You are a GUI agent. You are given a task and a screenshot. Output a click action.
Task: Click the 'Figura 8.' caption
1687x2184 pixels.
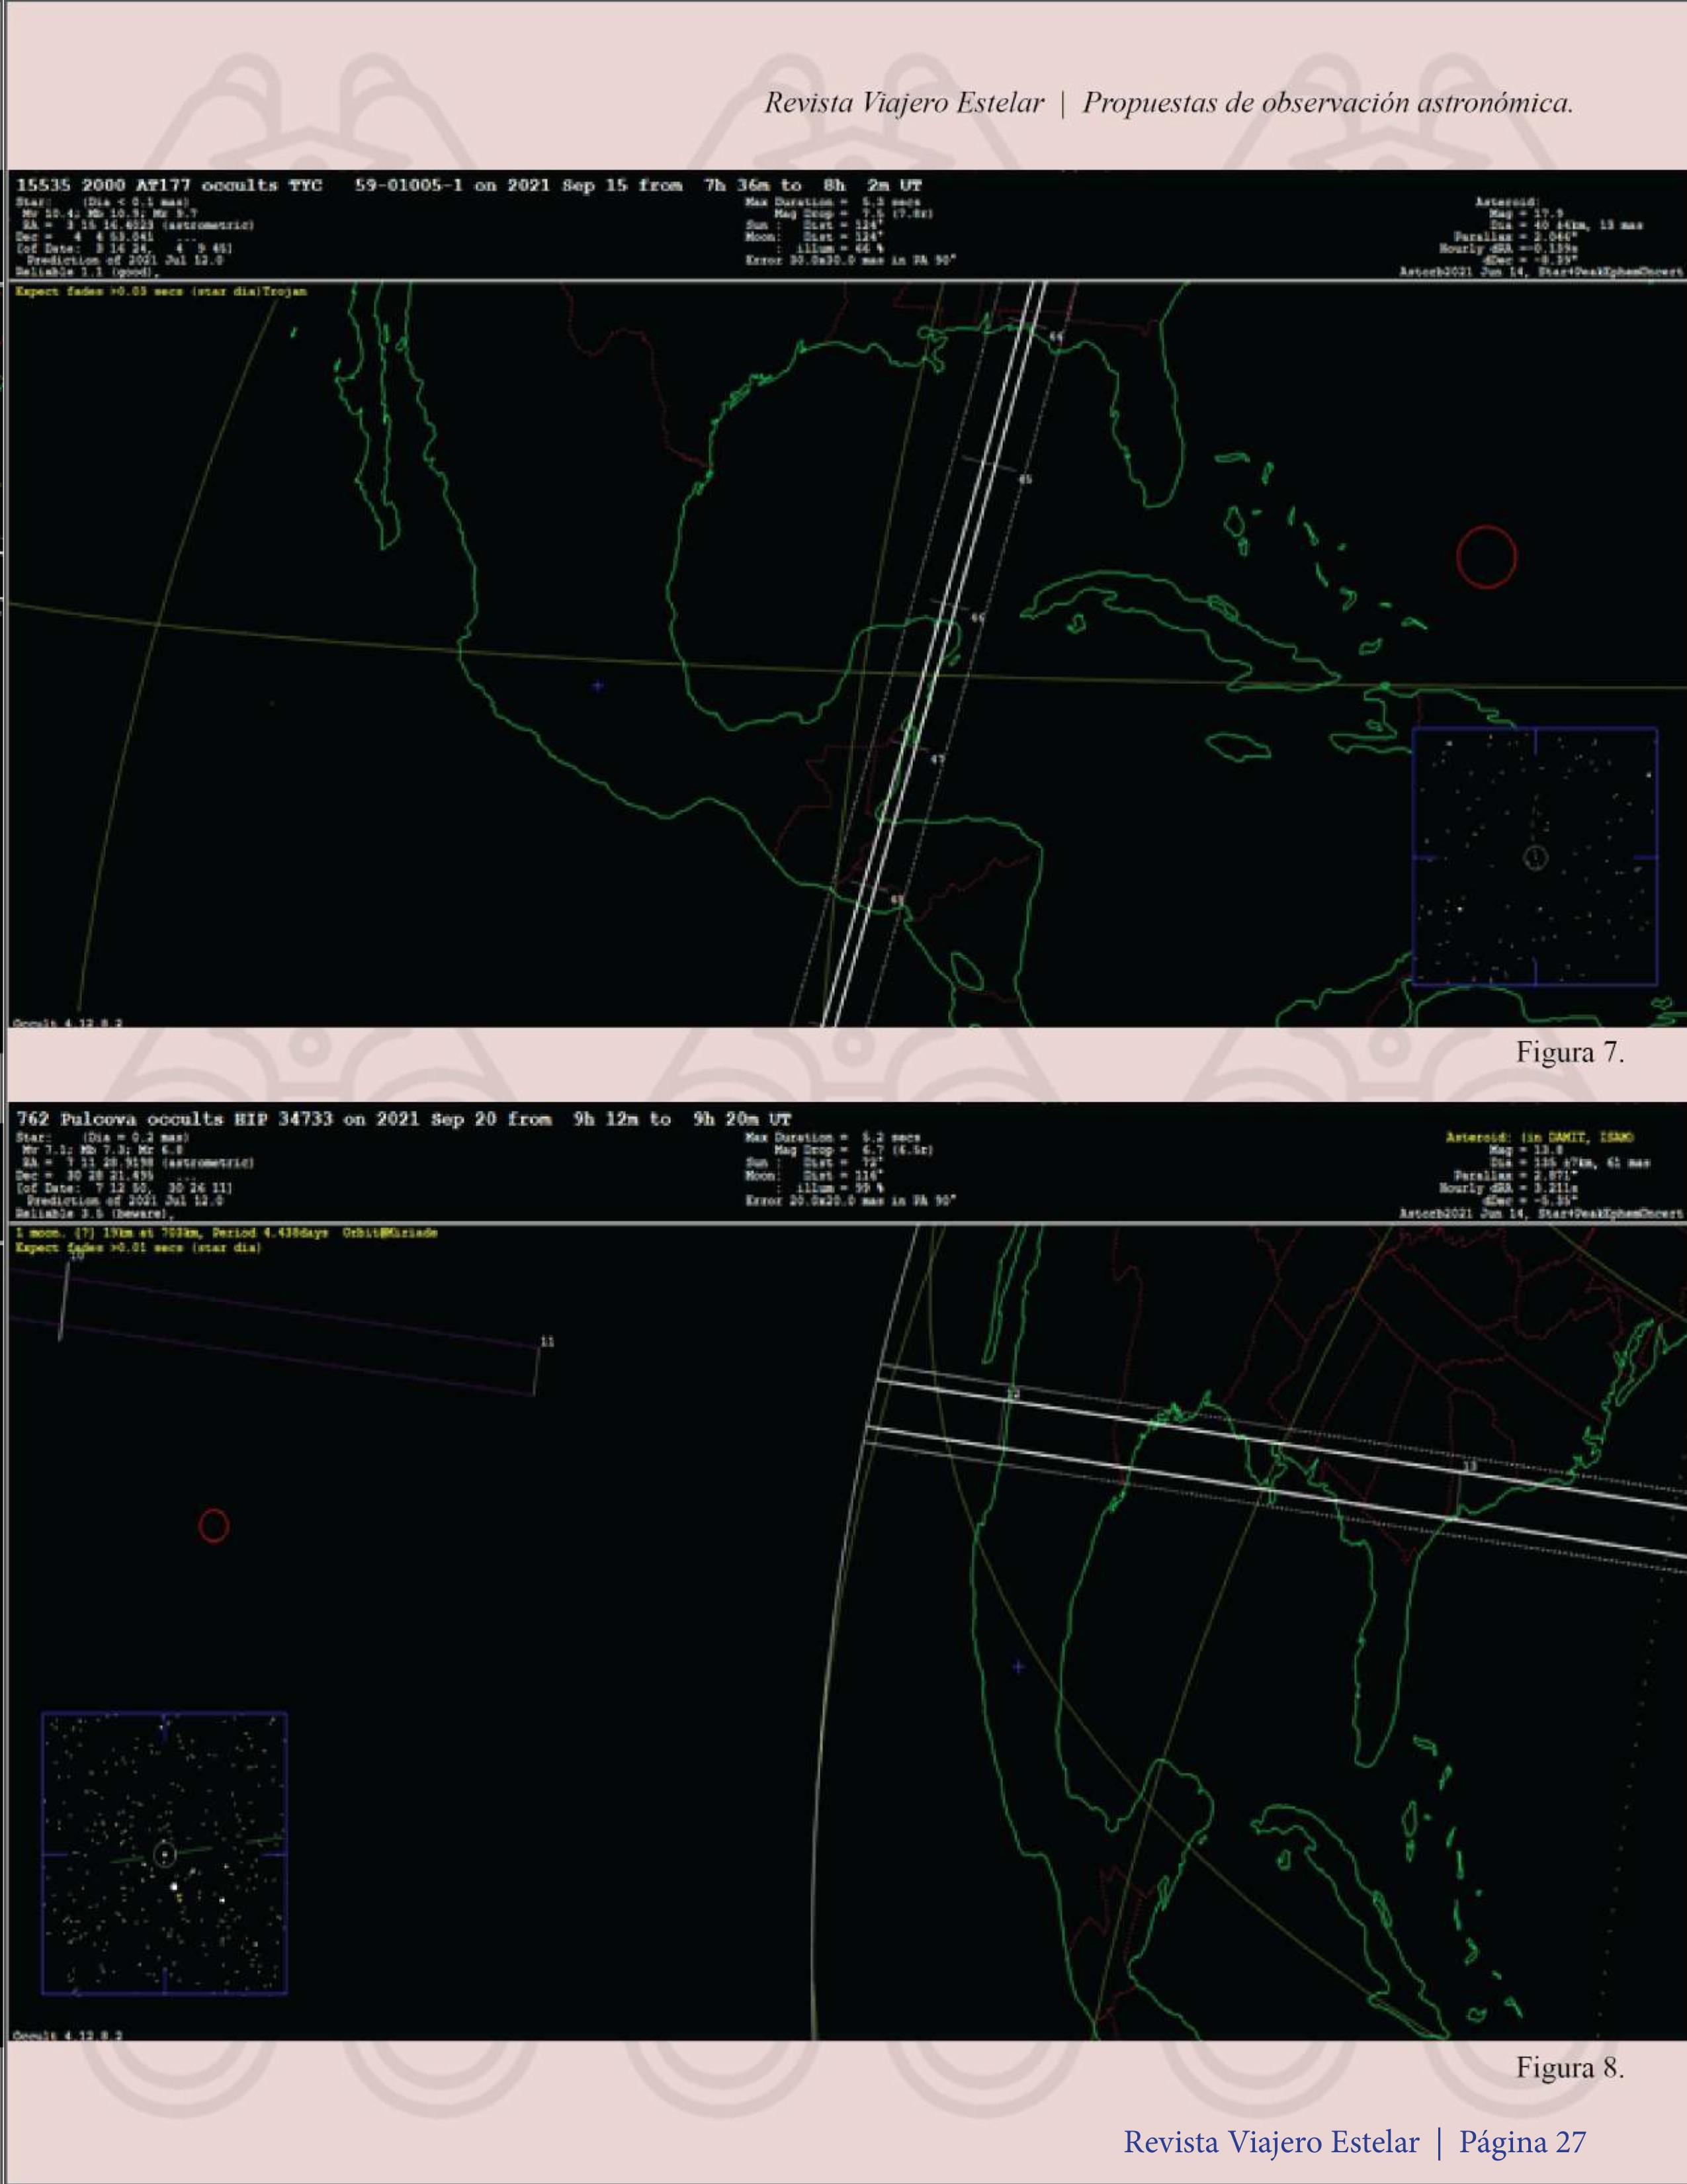coord(1569,2067)
